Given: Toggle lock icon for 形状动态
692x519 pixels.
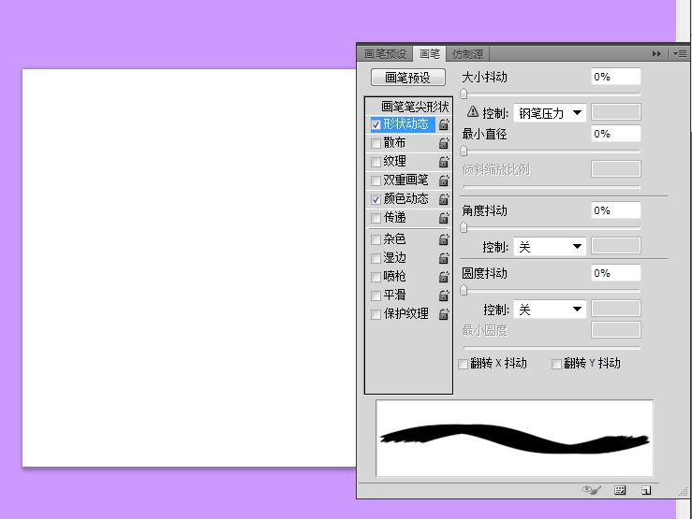Looking at the screenshot, I should tap(444, 124).
